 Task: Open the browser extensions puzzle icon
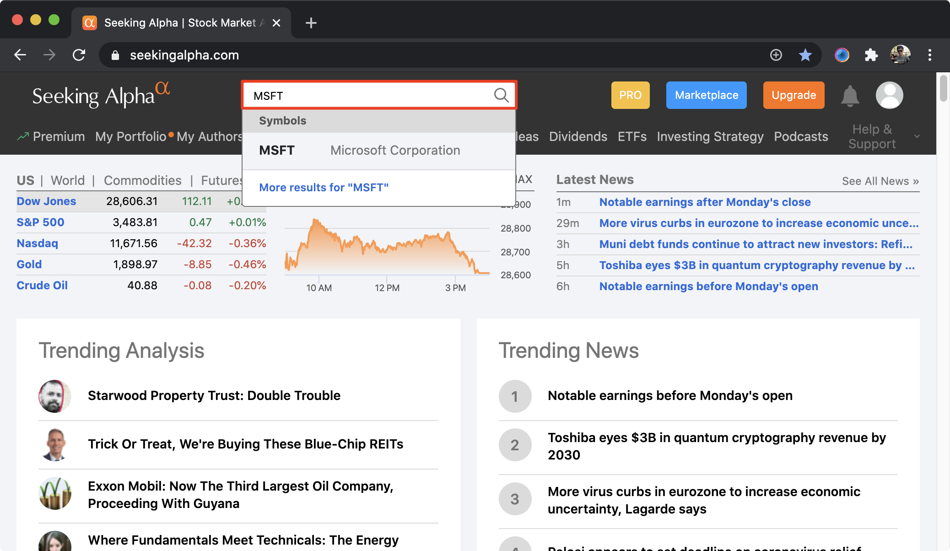pos(871,55)
